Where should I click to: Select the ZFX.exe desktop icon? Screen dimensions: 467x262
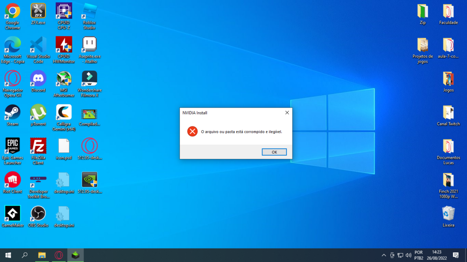(x=38, y=14)
